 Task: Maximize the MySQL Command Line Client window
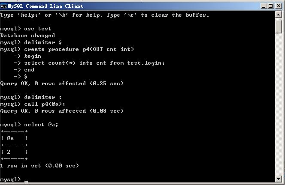(x=271, y=6)
